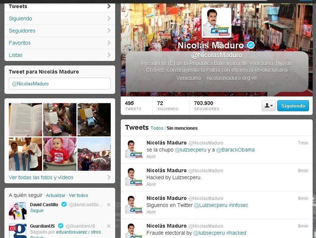The image size is (316, 238).
Task: Dismiss the David Castillo follow suggestion
Action: point(108,205)
